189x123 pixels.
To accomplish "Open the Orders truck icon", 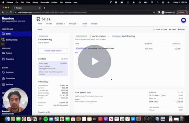I will pyautogui.click(x=3, y=53).
